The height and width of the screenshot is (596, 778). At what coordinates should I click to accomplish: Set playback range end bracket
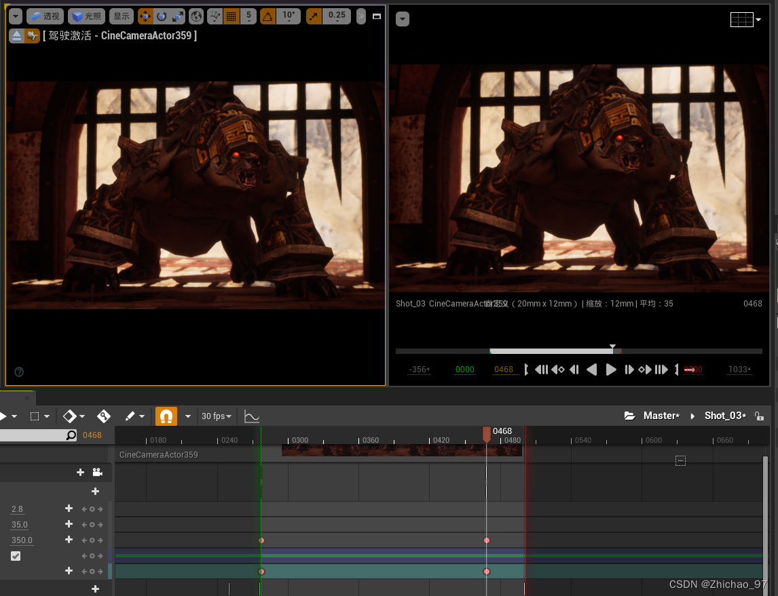(676, 370)
